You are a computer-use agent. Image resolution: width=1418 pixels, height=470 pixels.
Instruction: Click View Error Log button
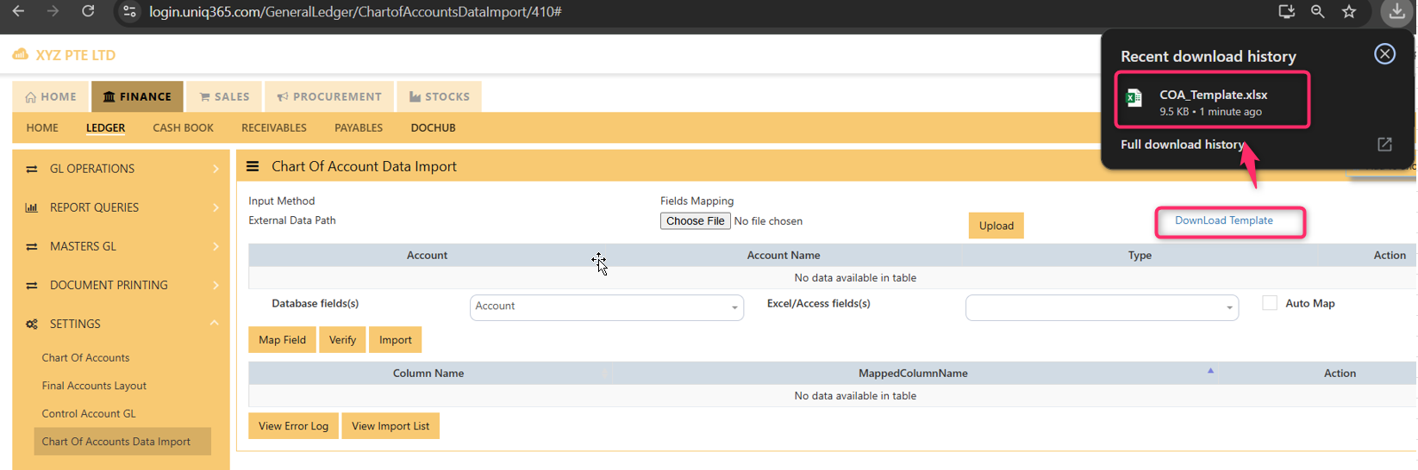point(293,426)
